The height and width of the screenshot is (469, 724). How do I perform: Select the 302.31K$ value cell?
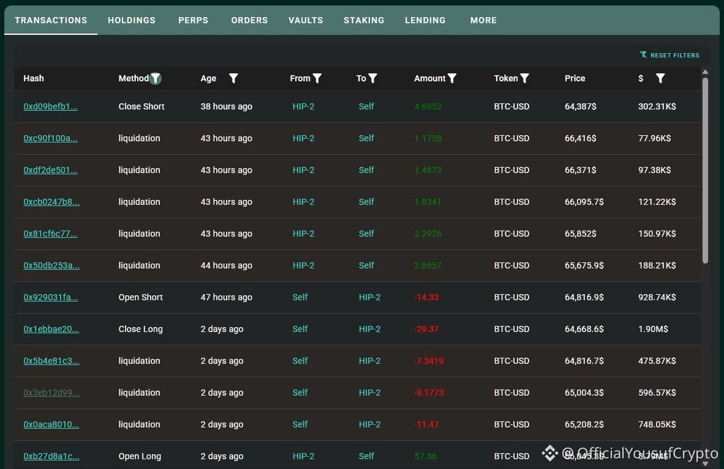click(x=657, y=106)
